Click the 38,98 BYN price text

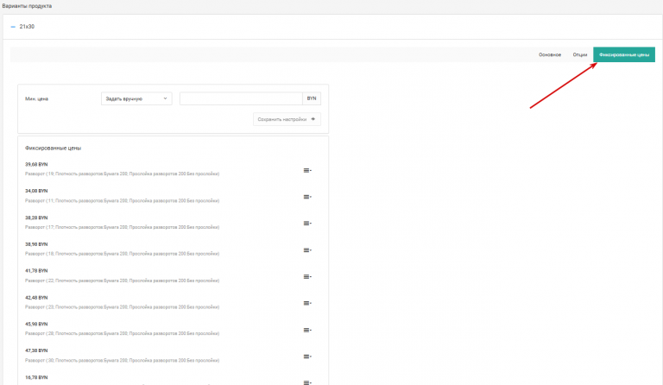coord(36,244)
